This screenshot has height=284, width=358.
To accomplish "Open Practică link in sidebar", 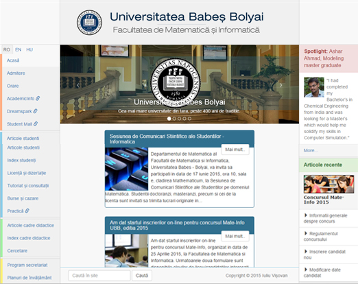I will pyautogui.click(x=15, y=211).
